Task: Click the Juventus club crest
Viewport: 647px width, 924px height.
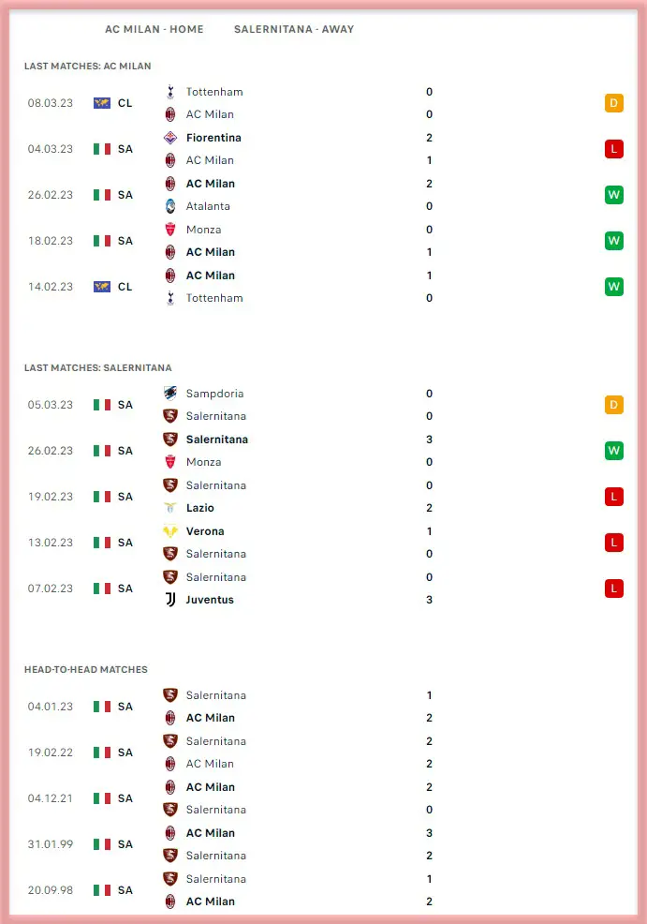Action: (170, 600)
